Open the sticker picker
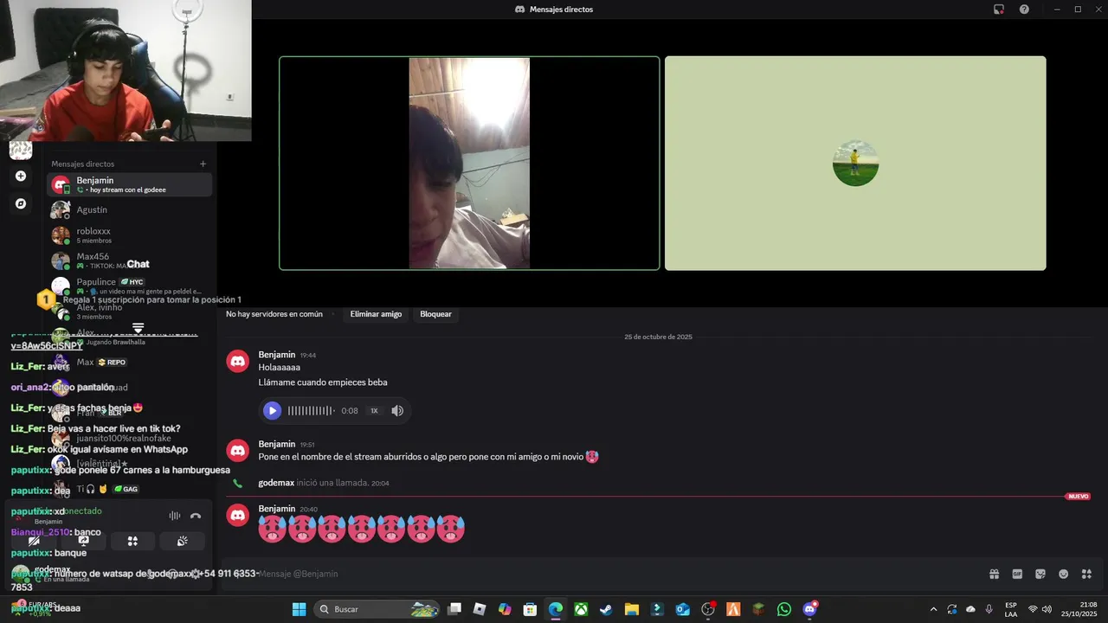Screen dimensions: 1108x623 tap(1040, 574)
